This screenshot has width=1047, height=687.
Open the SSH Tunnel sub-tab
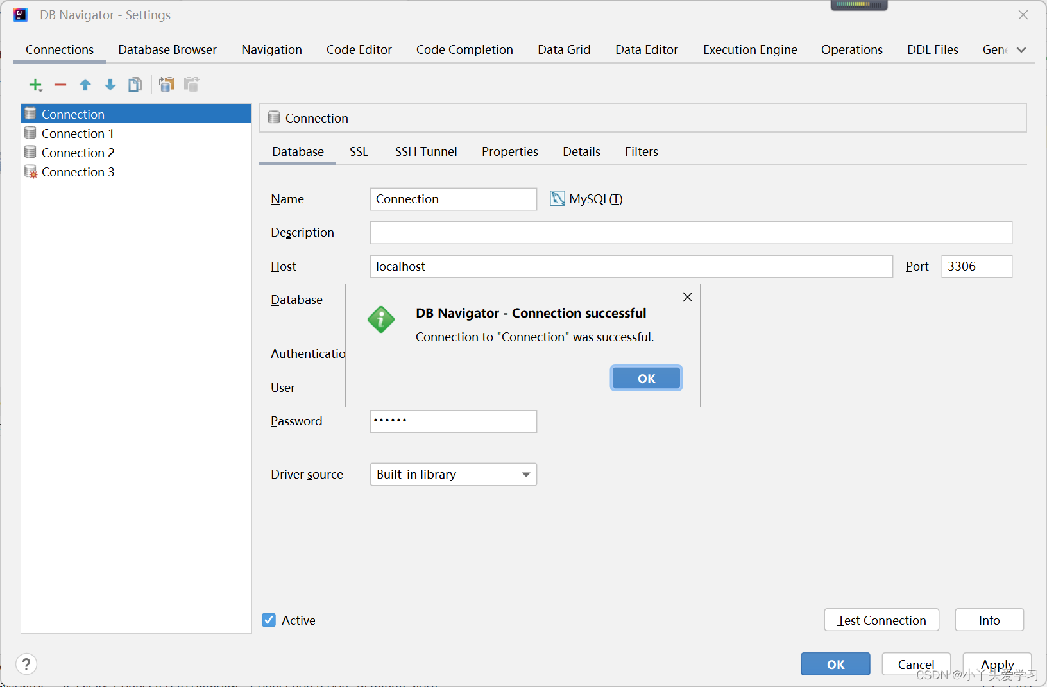[x=426, y=152]
